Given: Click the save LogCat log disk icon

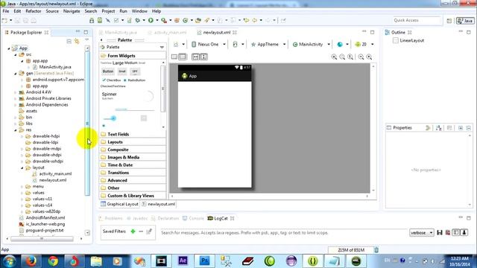Looking at the screenshot, I should [x=440, y=233].
